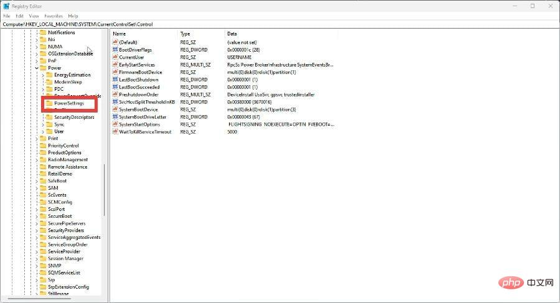Click the PreshutdownOrder value icon
The image size is (560, 303).
[115, 95]
